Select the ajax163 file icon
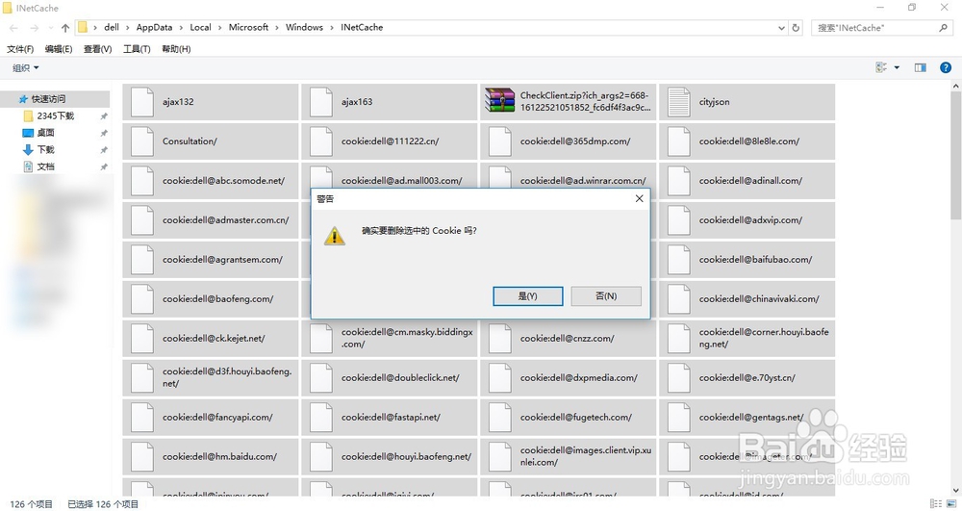The image size is (962, 511). [321, 102]
